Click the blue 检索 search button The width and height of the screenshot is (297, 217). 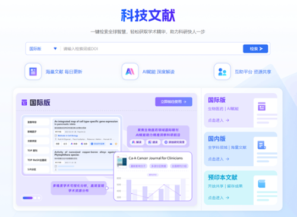255,49
